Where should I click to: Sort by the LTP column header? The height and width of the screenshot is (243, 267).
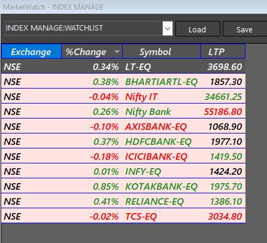(223, 51)
